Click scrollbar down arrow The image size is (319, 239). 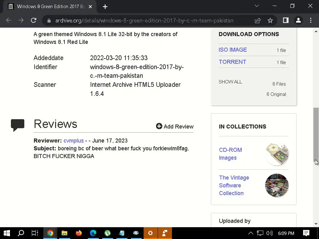pos(316,224)
